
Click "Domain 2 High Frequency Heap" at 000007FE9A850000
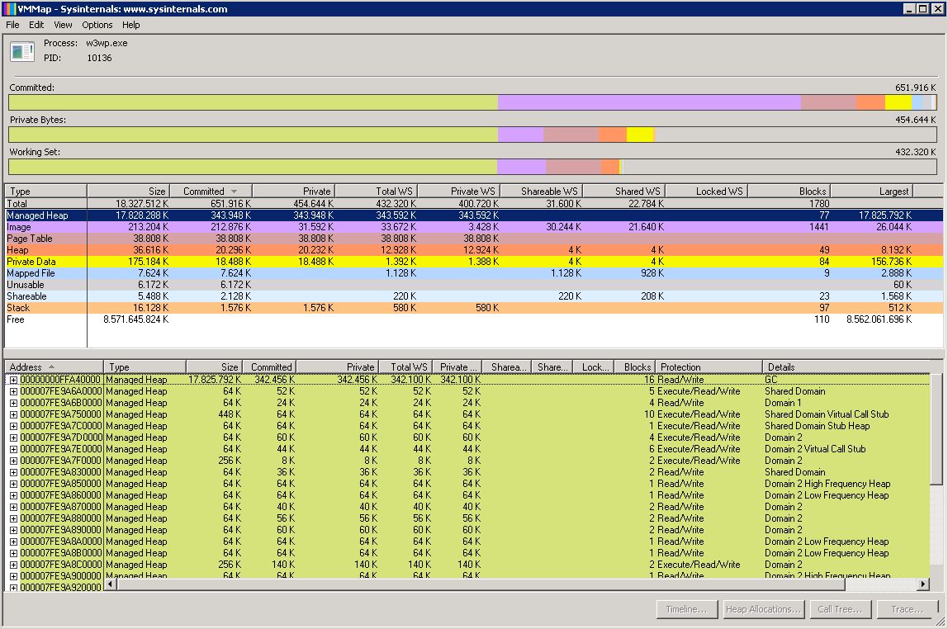[827, 484]
